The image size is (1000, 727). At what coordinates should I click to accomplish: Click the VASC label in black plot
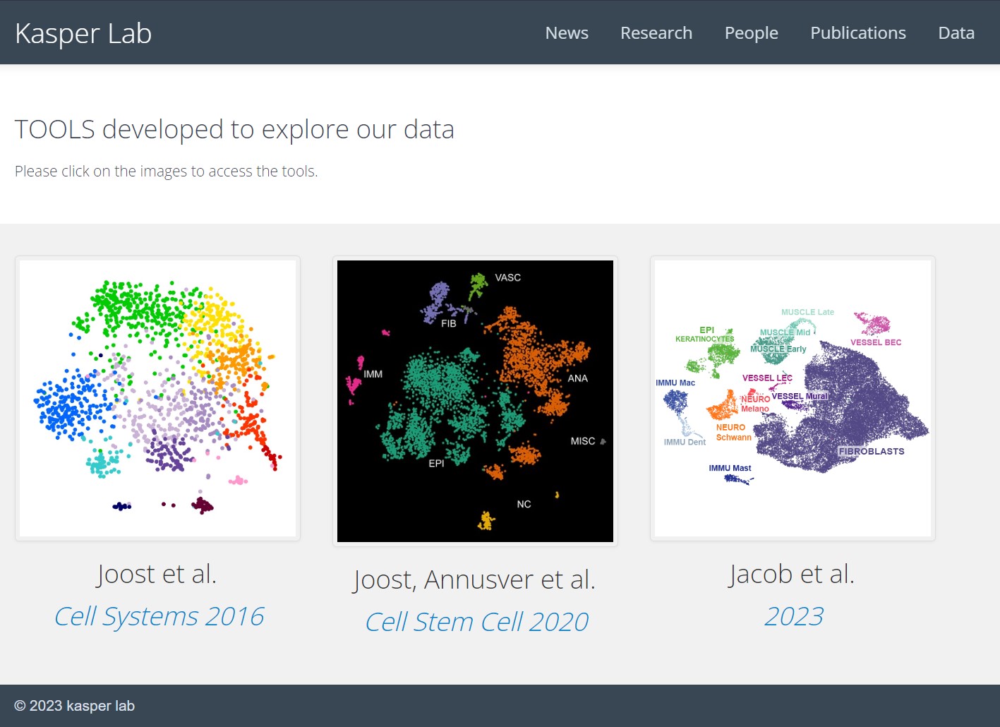point(507,277)
